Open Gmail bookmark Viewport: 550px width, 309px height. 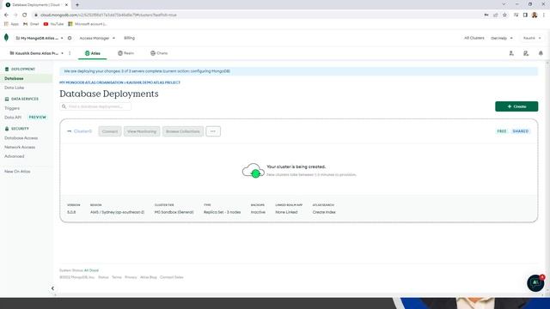[x=31, y=24]
